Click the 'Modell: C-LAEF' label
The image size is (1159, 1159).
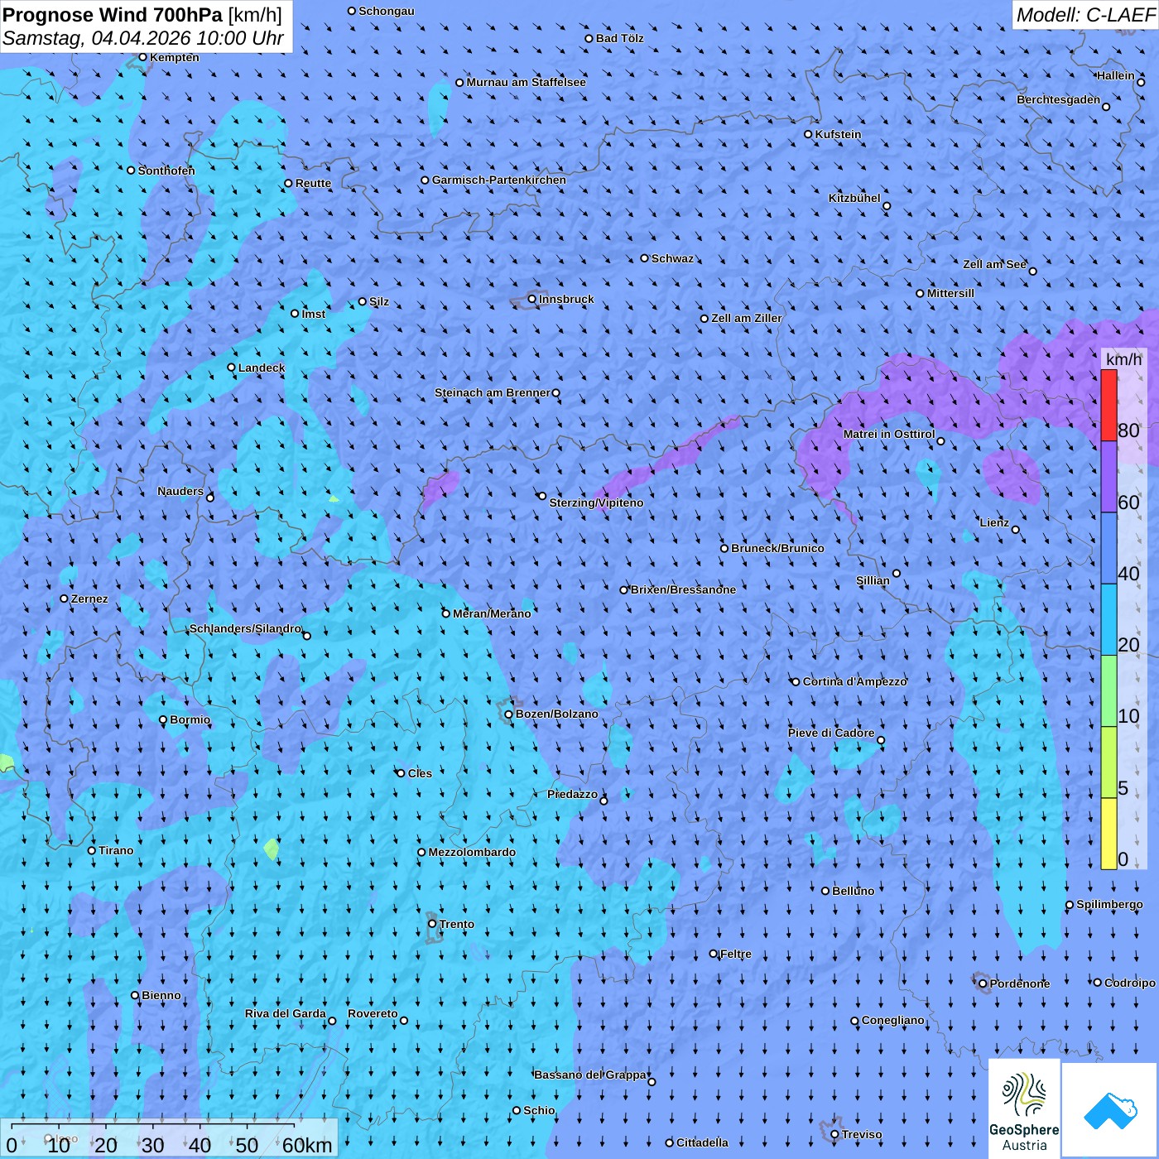point(1085,15)
